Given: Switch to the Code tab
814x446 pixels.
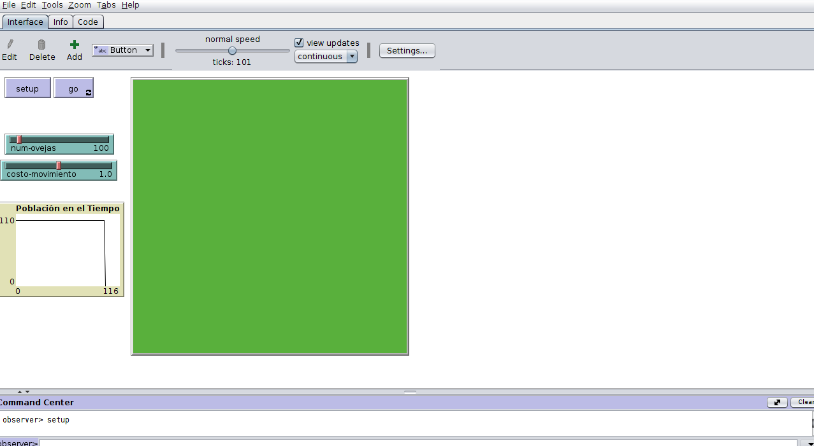Looking at the screenshot, I should [x=88, y=22].
